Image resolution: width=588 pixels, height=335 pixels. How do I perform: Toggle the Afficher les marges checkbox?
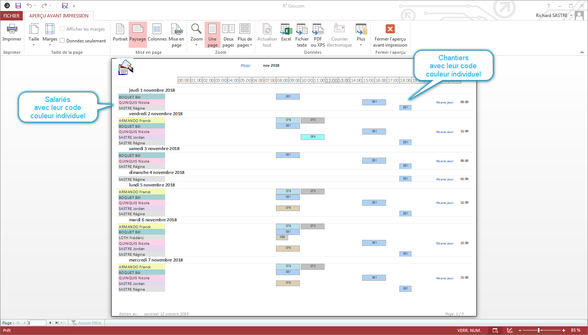[x=62, y=29]
